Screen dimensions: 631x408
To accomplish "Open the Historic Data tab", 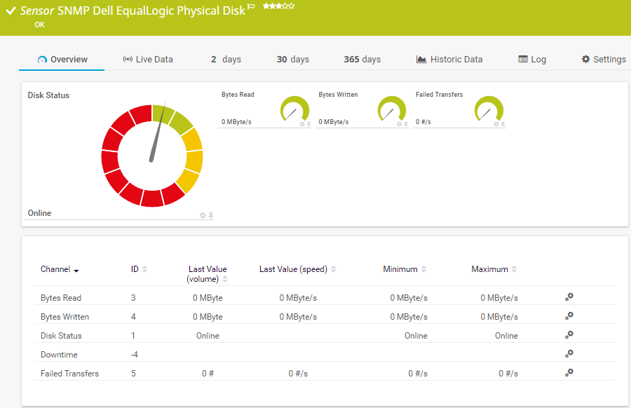I will point(449,60).
